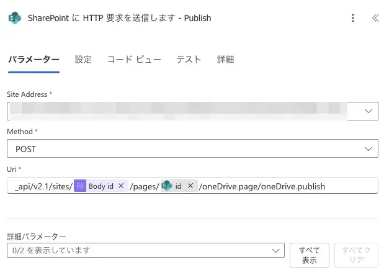Click the 詳細パラメーター label

coord(36,237)
